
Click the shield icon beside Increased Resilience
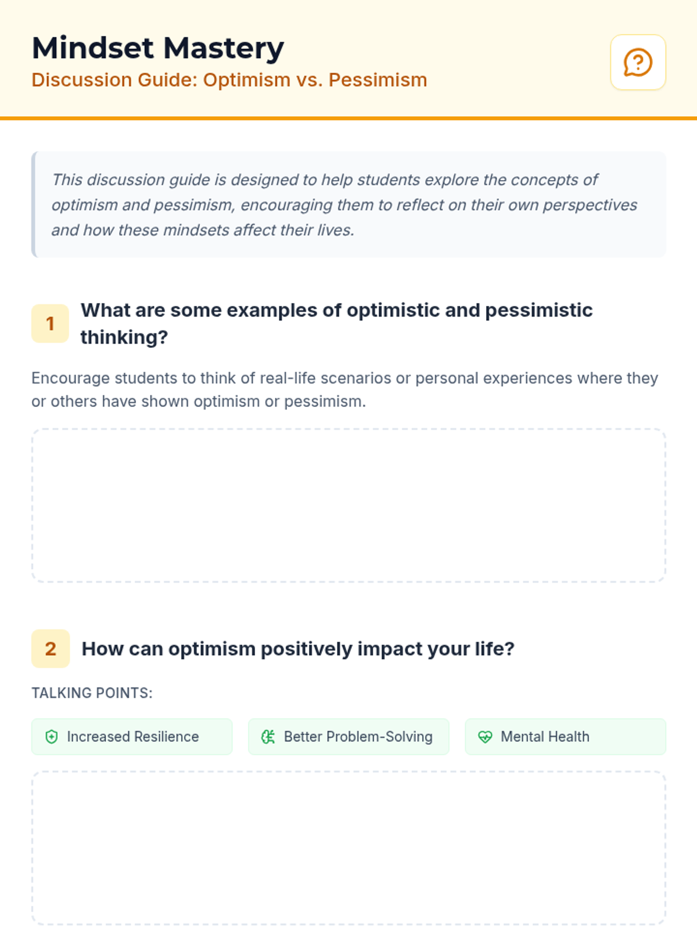tap(52, 737)
